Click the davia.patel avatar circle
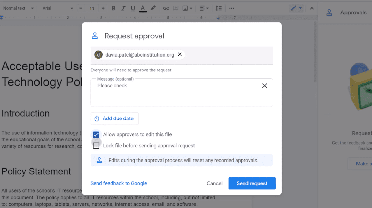 click(98, 55)
